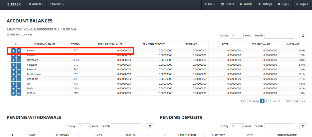Image resolution: width=312 pixels, height=137 pixels.
Task: Click the RDD symbol link
Action: pos(76,79)
